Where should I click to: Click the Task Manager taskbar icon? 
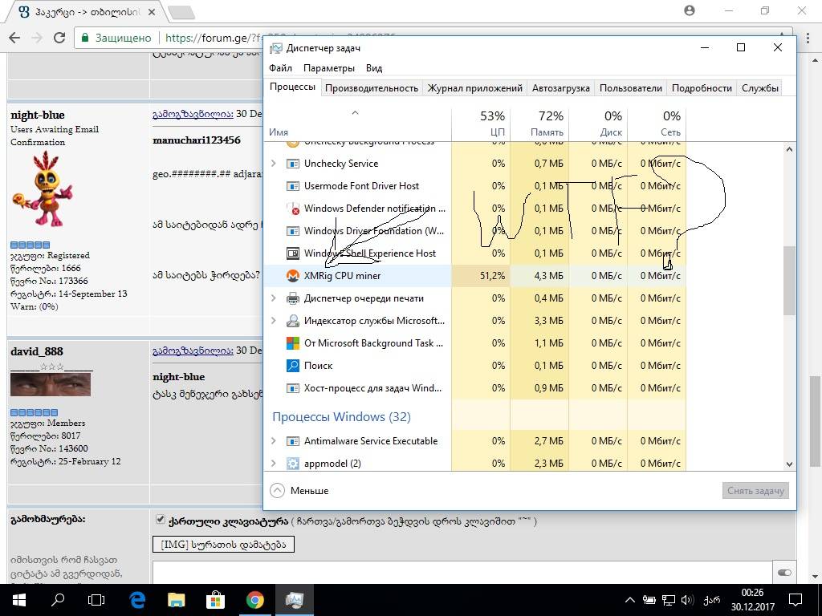(294, 600)
